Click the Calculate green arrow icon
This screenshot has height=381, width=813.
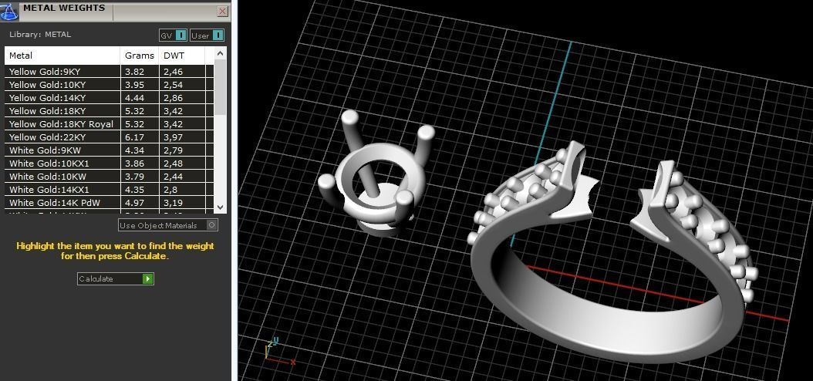[x=148, y=279]
